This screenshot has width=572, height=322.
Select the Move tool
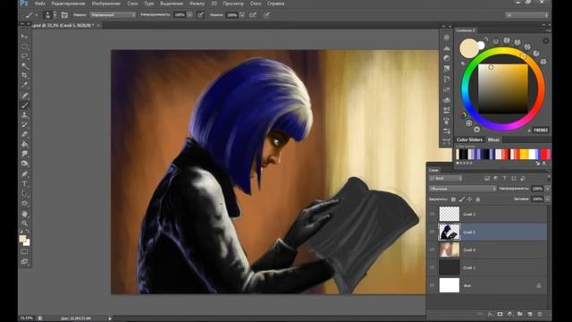24,37
